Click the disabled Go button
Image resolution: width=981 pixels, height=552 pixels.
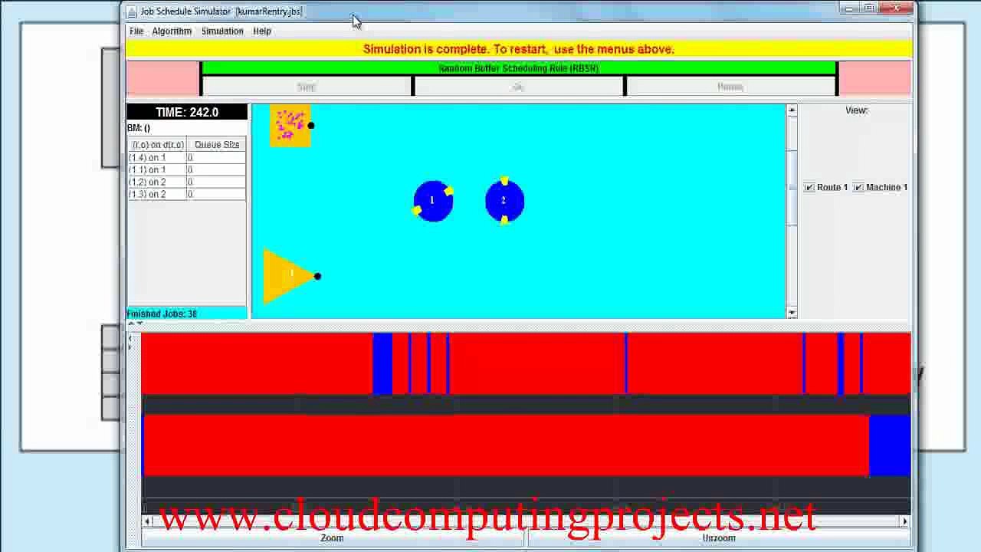point(519,87)
